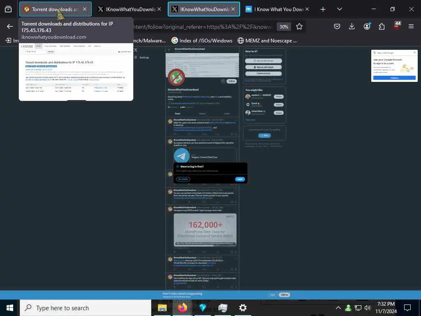Click the Firefox taskbar icon
The image size is (421, 316).
[182, 308]
